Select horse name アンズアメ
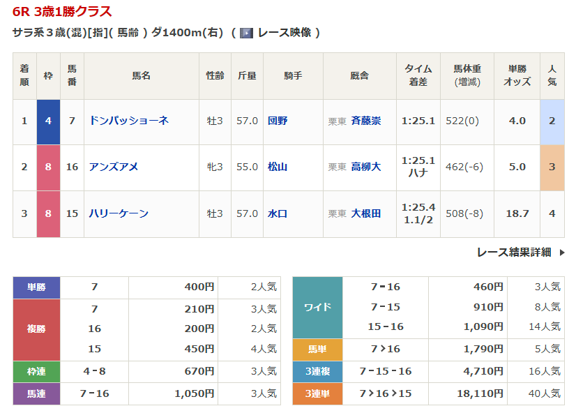 pyautogui.click(x=114, y=167)
